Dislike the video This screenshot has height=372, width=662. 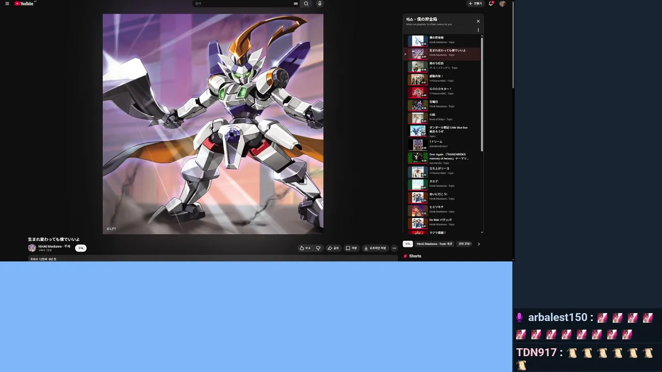click(x=318, y=248)
